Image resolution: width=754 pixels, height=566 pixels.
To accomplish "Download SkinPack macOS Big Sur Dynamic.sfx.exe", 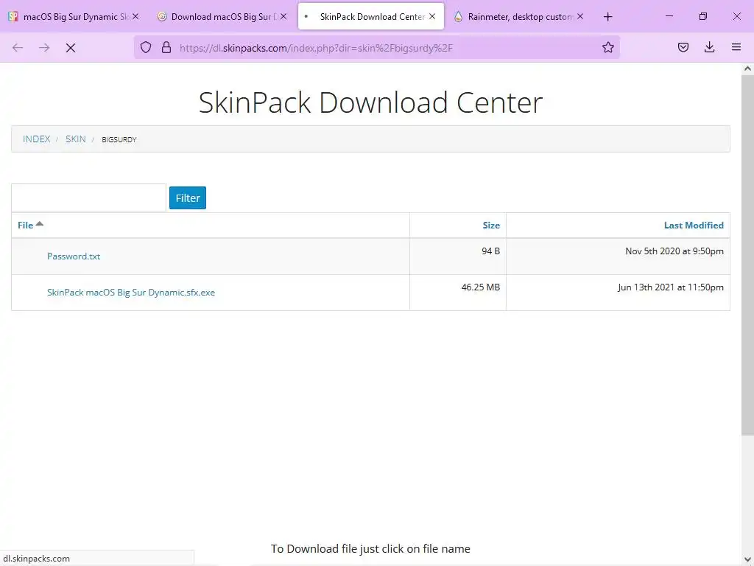I will pos(131,292).
